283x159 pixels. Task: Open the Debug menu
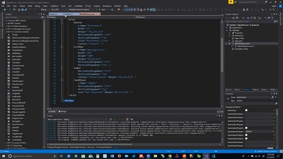click(38, 6)
